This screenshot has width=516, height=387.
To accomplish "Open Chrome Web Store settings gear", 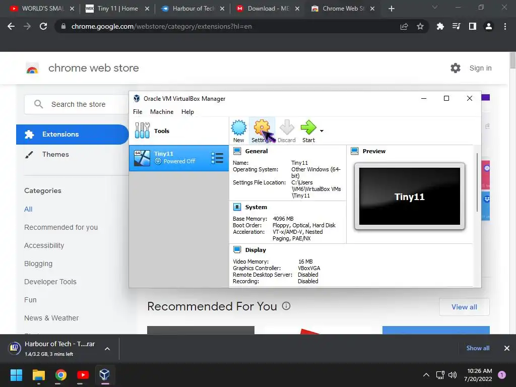I will (x=456, y=68).
